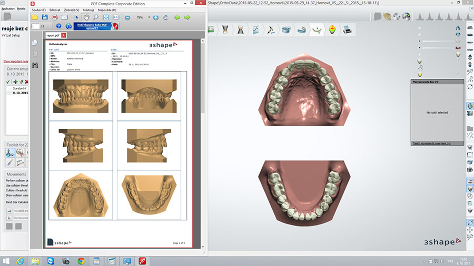Open the Soubor menu
Image resolution: width=474 pixels, height=266 pixels.
(x=38, y=10)
